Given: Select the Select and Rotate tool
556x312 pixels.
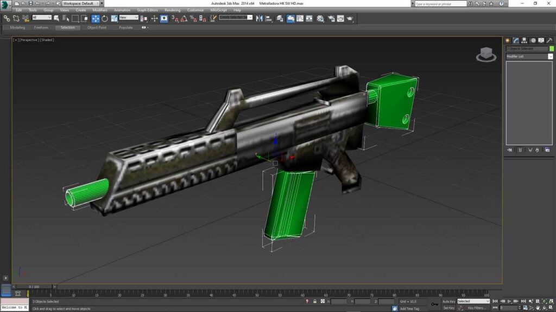Looking at the screenshot, I should [x=105, y=17].
